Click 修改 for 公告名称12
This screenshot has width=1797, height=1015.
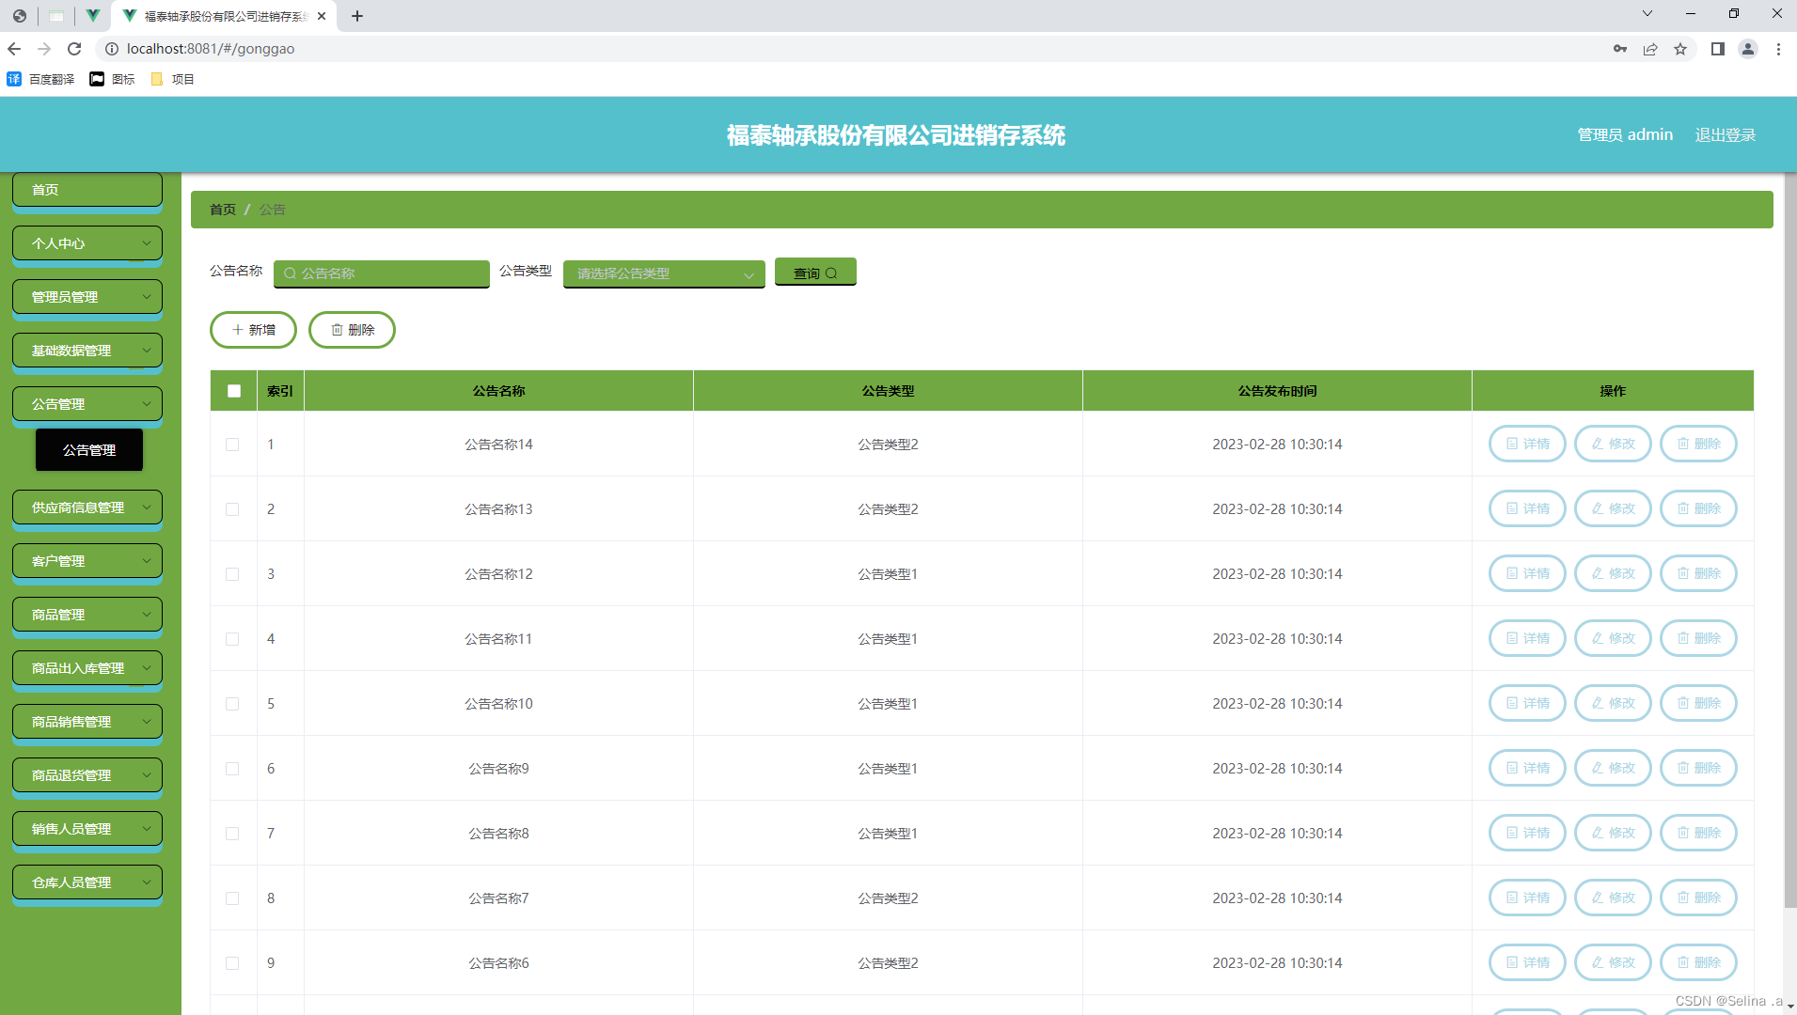pos(1613,573)
